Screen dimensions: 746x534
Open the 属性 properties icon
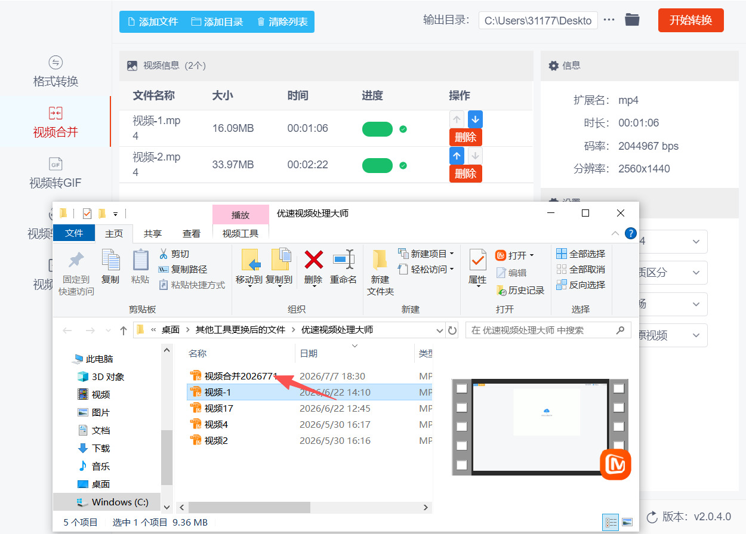(x=477, y=260)
